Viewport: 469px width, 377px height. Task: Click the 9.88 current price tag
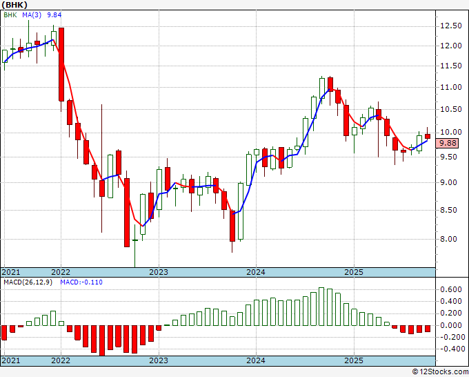click(x=447, y=143)
